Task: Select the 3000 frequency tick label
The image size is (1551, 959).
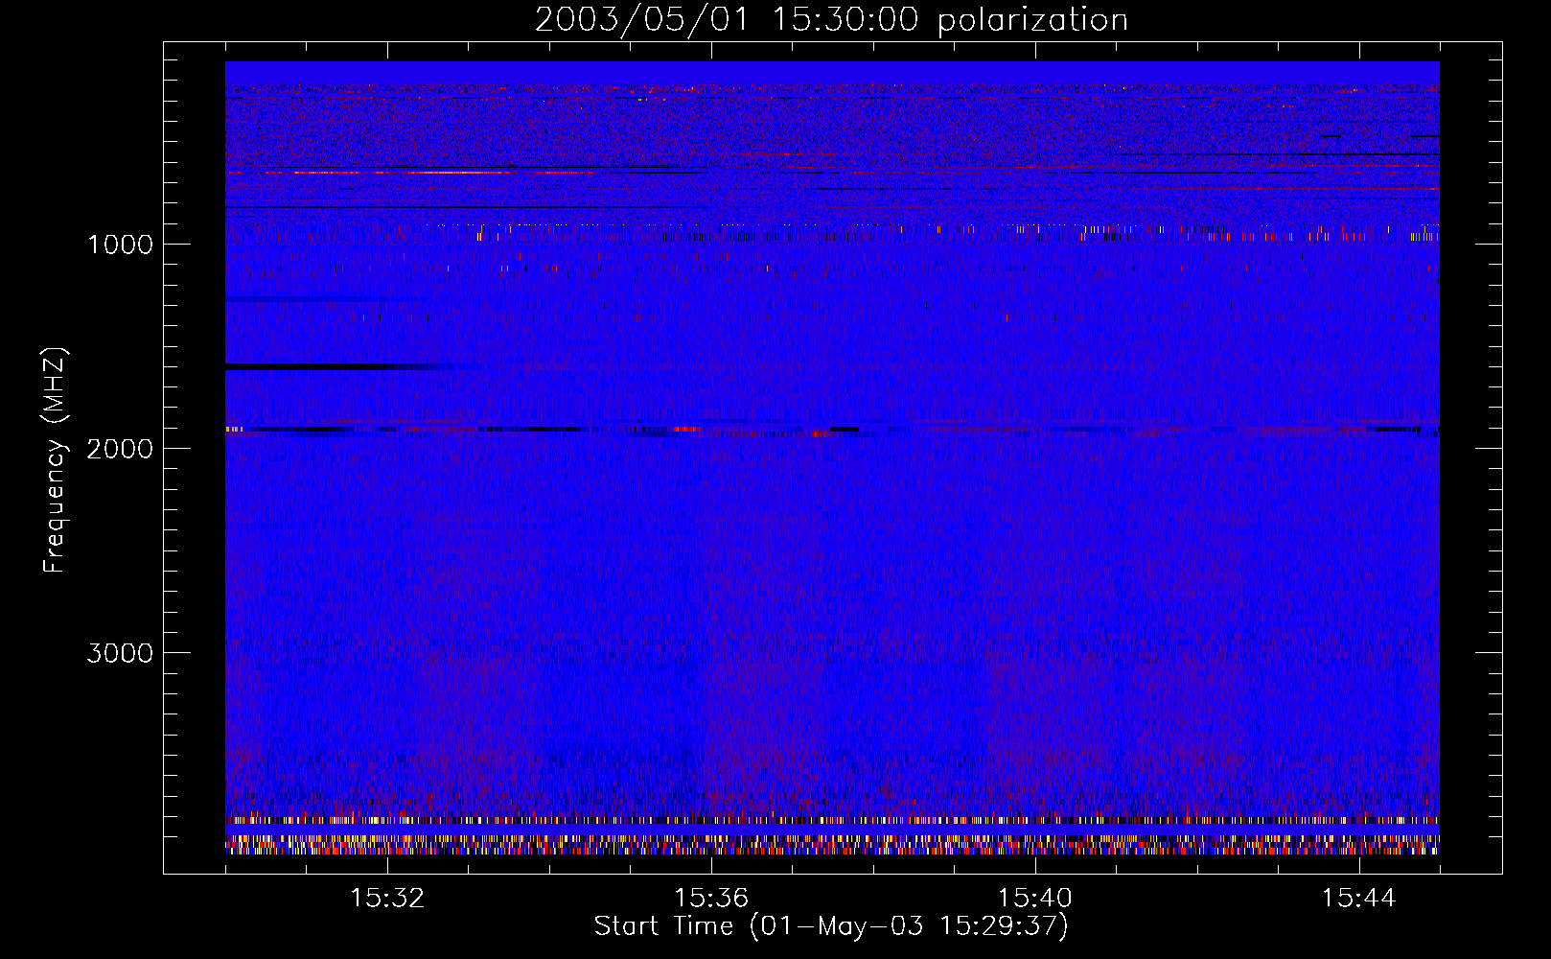Action: 120,653
